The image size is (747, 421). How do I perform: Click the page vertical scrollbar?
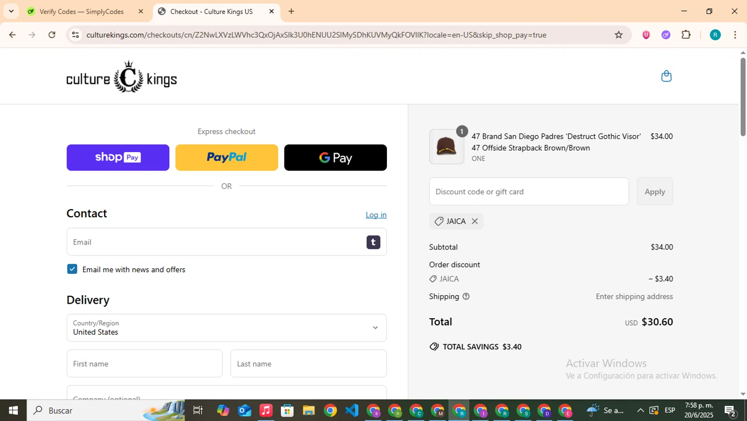pyautogui.click(x=743, y=97)
